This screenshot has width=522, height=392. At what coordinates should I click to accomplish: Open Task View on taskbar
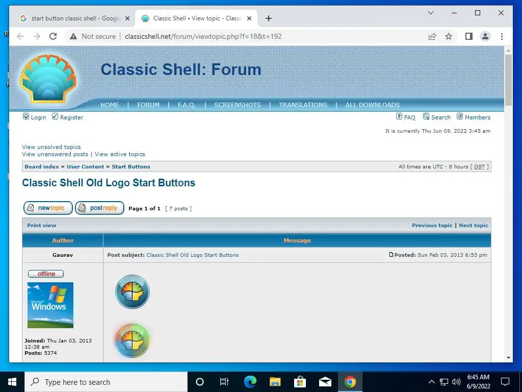pyautogui.click(x=224, y=382)
